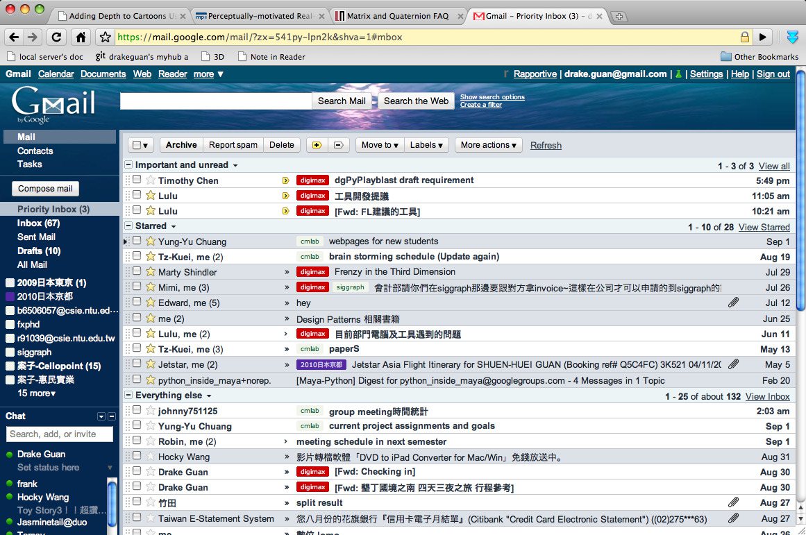Minimize the Chat panel
Screen dimensions: 806x535
click(x=112, y=416)
